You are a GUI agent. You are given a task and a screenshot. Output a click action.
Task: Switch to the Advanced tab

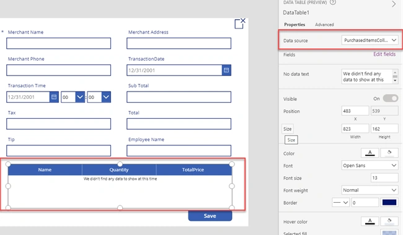click(x=324, y=25)
